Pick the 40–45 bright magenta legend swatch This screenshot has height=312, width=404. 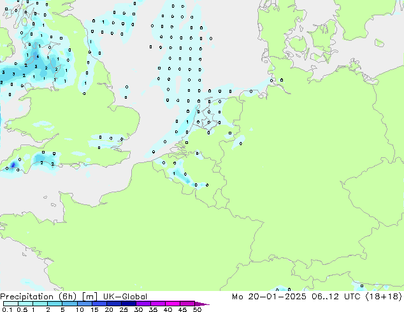click(x=173, y=304)
